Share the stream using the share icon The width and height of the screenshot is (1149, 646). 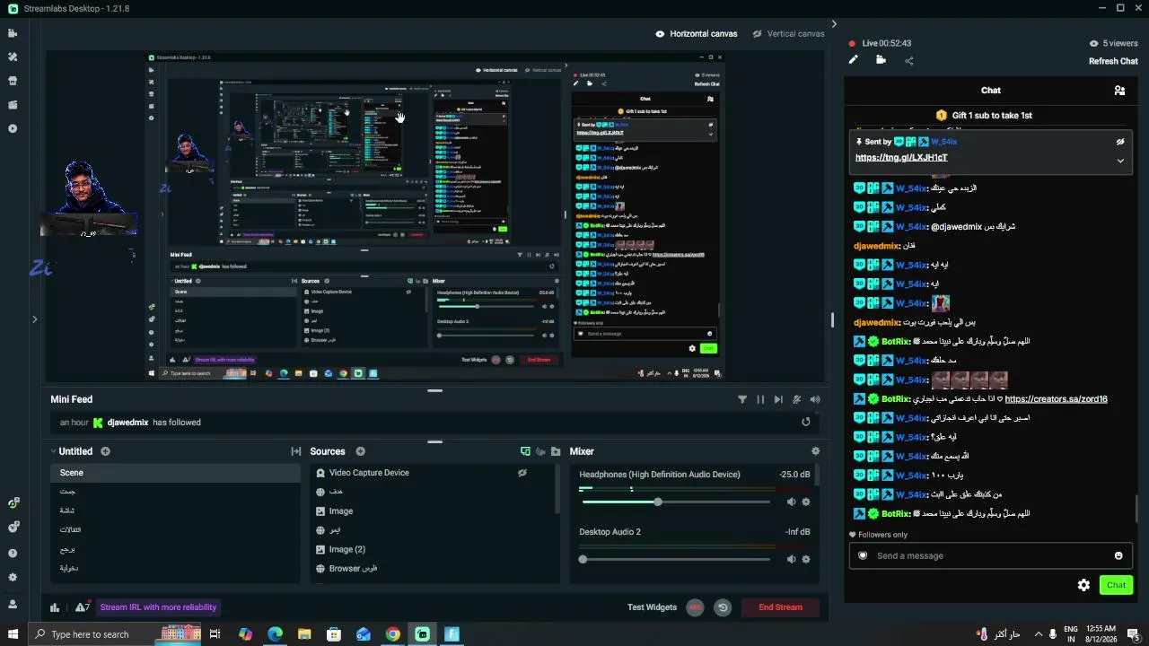[x=909, y=60]
